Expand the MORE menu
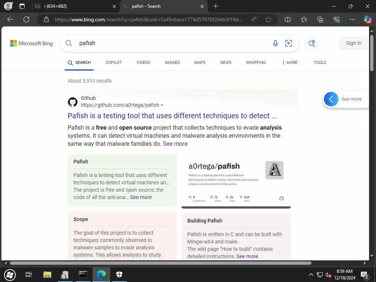Screen dimensions: 376x282 (x=290, y=62)
